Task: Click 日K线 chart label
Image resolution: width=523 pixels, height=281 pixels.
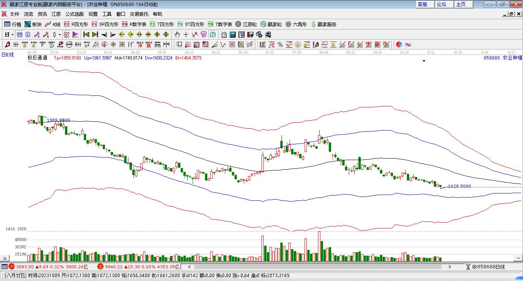Action: tap(7, 55)
